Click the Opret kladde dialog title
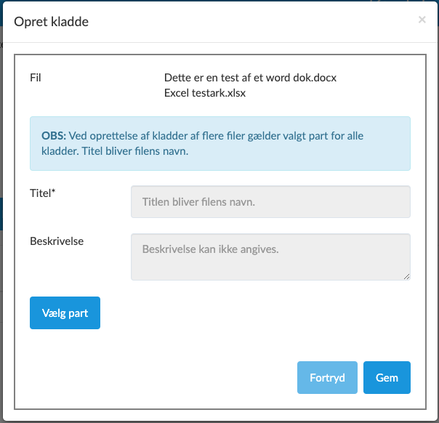Viewport: 439px width, 423px height. click(x=51, y=22)
